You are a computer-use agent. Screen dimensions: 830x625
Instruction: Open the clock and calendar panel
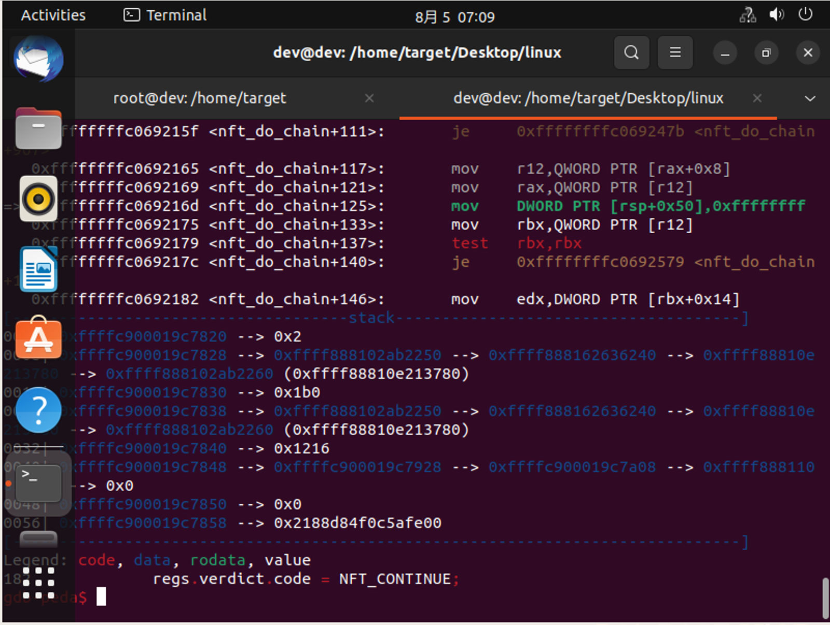[454, 17]
